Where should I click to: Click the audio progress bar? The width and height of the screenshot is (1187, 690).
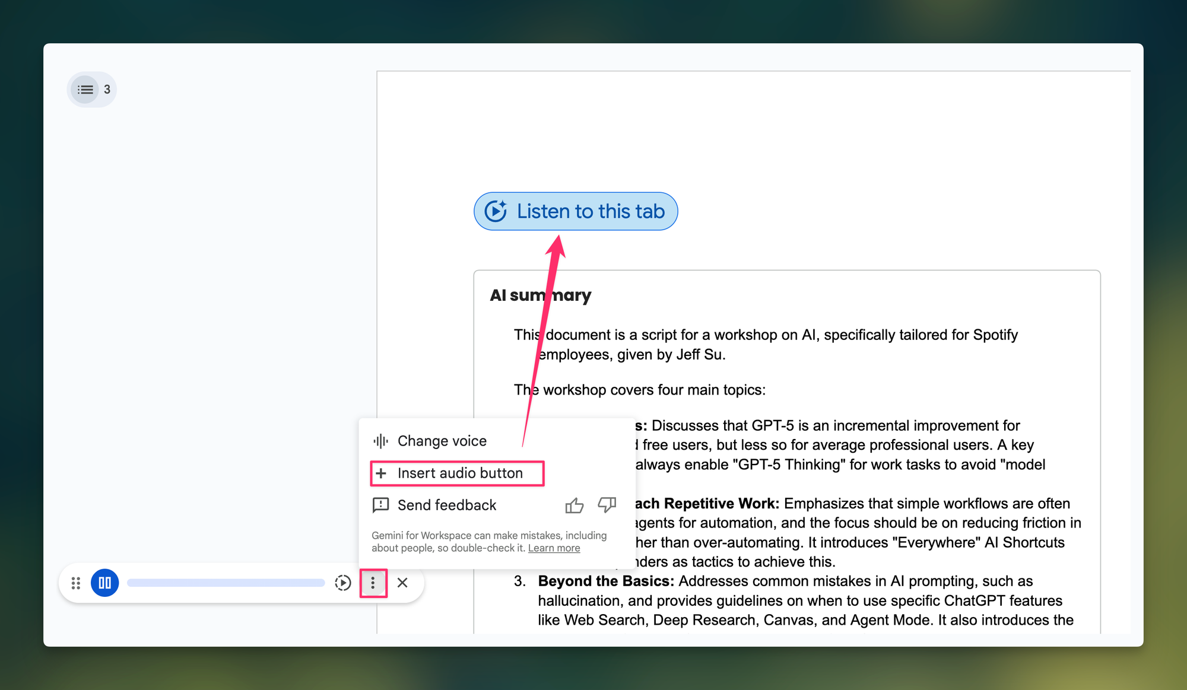(x=226, y=583)
